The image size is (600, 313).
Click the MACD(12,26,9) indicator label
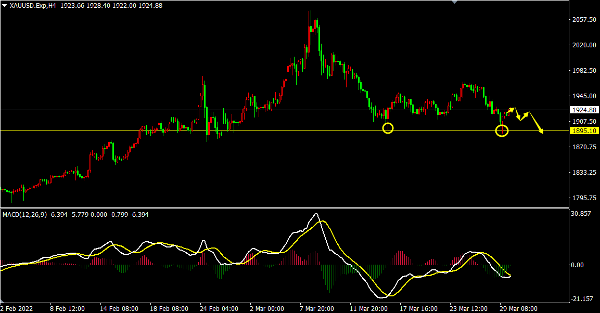click(24, 214)
